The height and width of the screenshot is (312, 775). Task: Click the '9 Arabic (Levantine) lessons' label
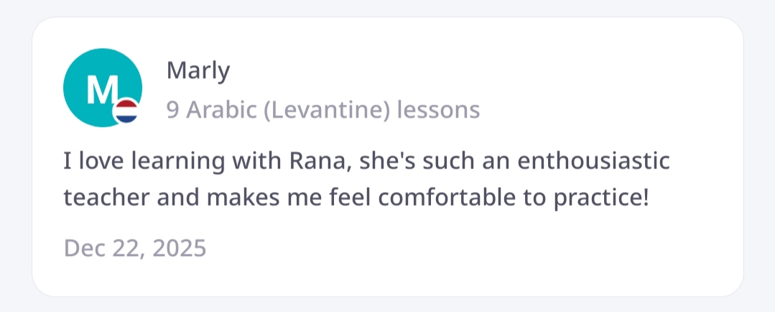click(322, 110)
